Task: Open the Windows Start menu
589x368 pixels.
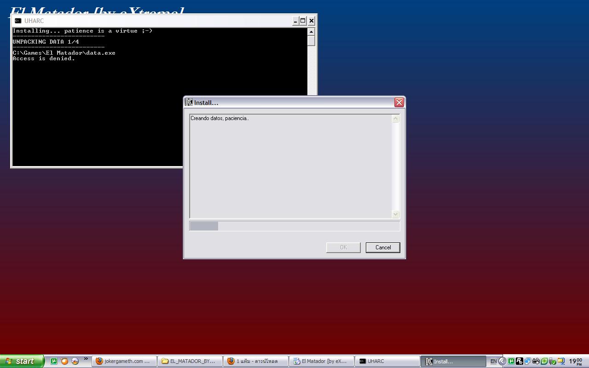Action: 22,361
